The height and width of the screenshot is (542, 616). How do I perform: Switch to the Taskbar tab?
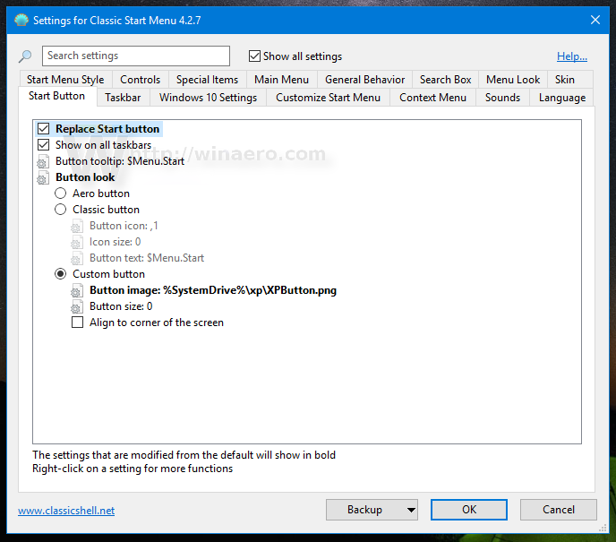tap(123, 98)
